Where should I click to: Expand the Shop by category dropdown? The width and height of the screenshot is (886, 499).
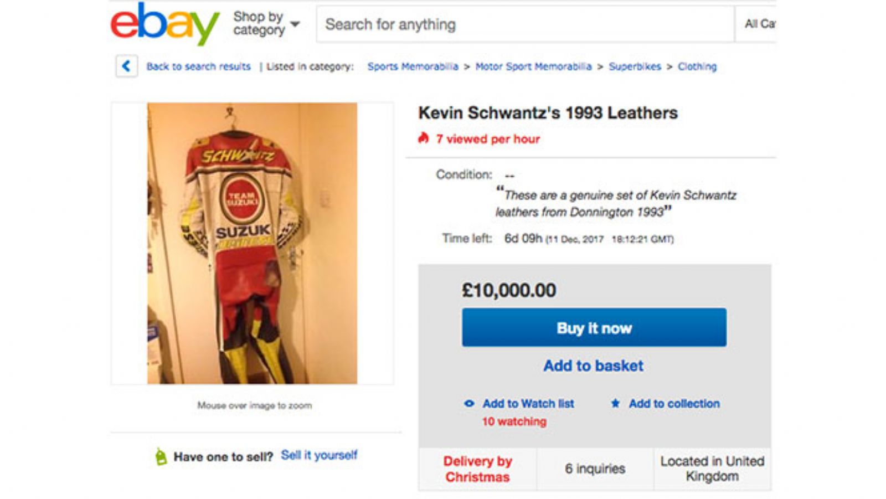pyautogui.click(x=266, y=24)
